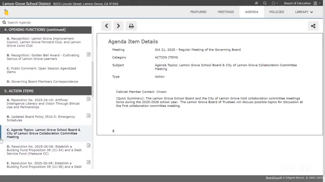Open the Featured tab
The height and width of the screenshot is (182, 325).
click(x=198, y=12)
